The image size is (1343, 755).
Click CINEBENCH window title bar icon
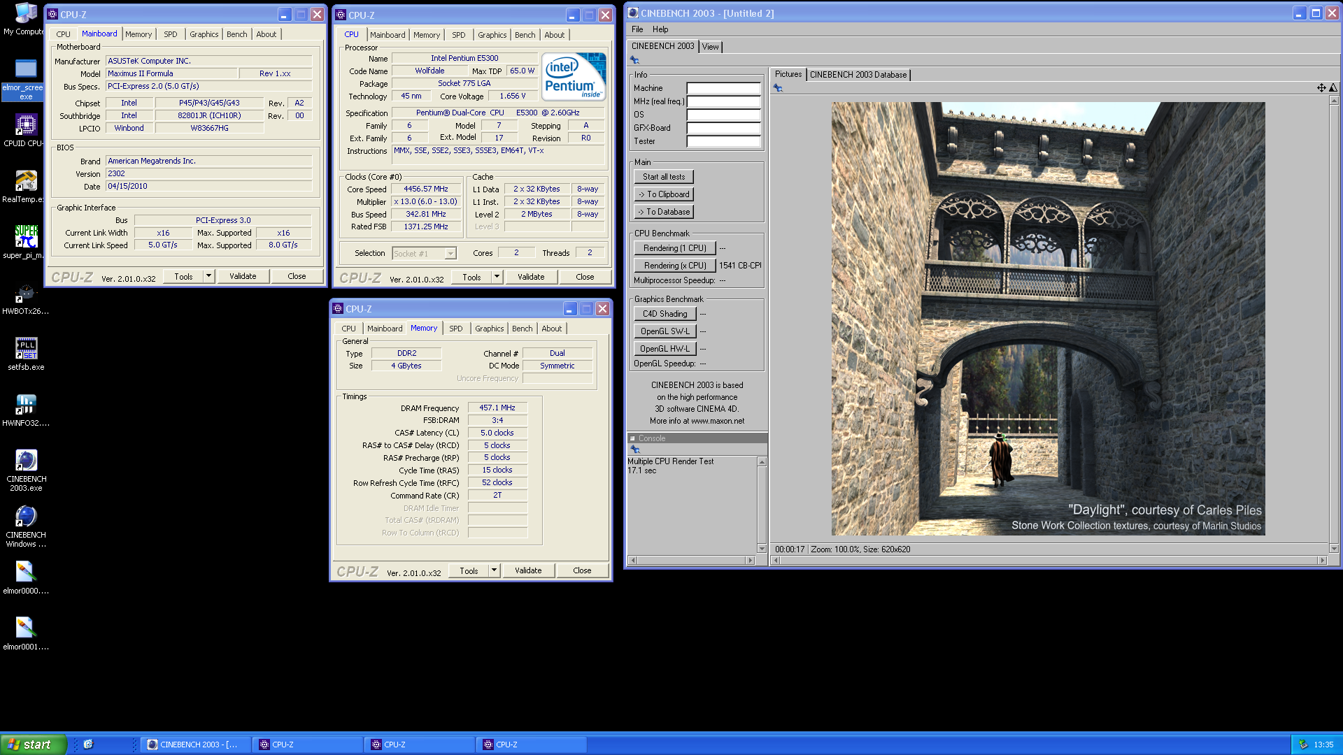click(633, 13)
